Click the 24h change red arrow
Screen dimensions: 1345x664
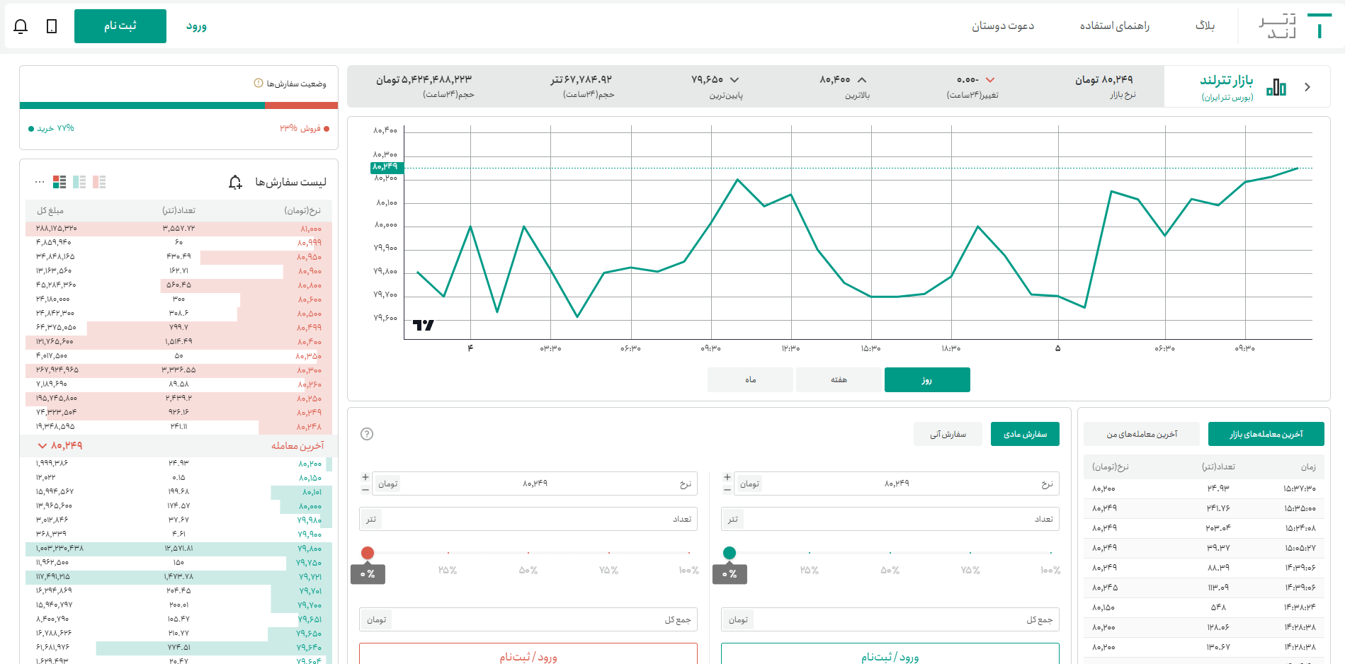[990, 80]
